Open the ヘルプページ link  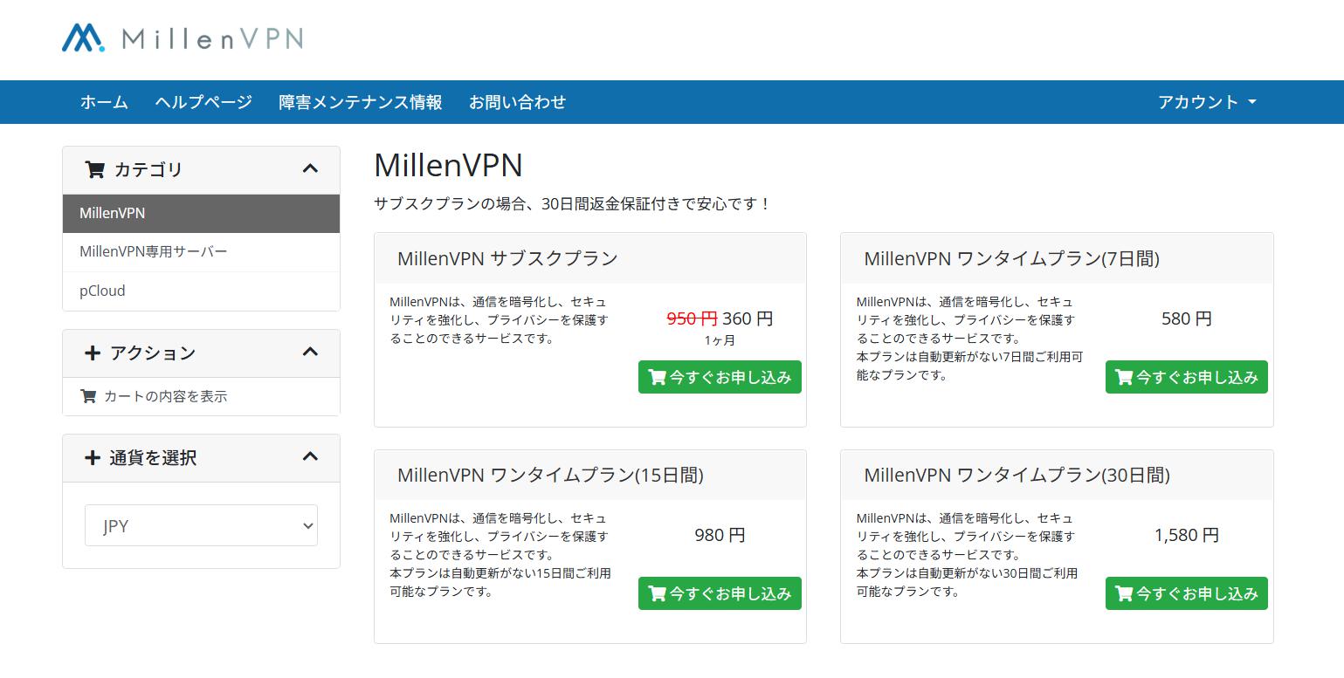point(203,102)
